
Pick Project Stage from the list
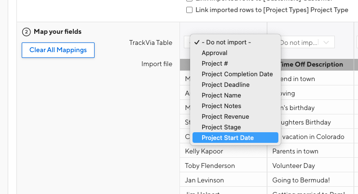pyautogui.click(x=222, y=127)
